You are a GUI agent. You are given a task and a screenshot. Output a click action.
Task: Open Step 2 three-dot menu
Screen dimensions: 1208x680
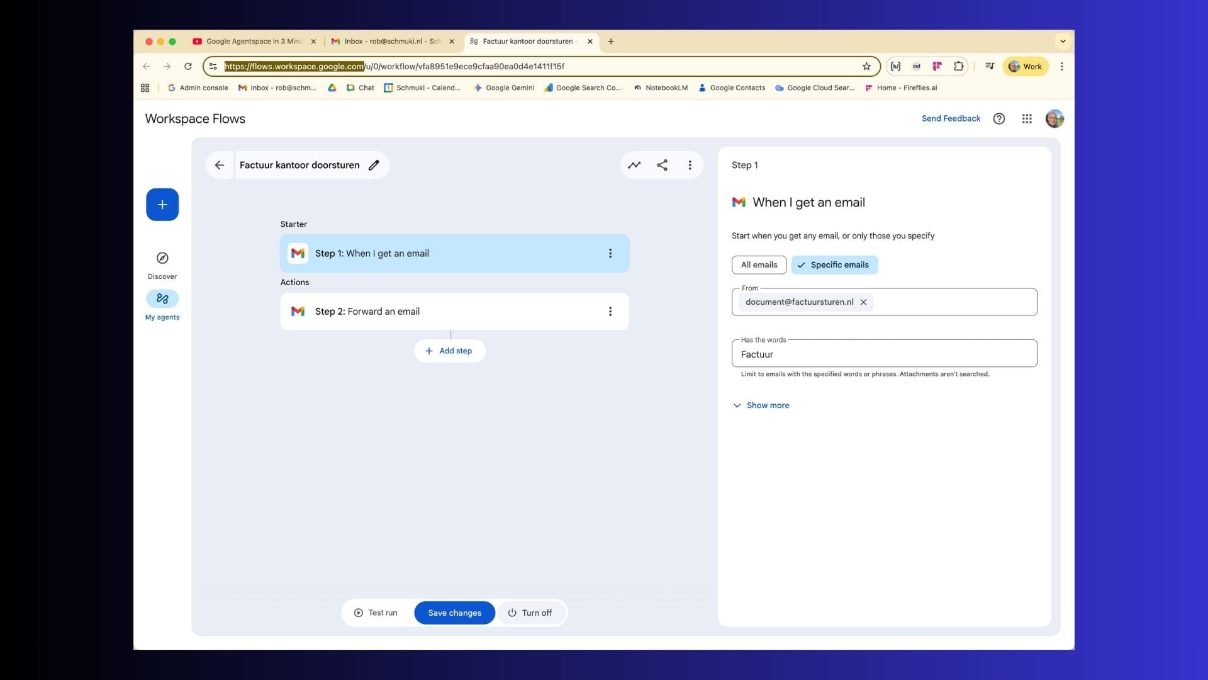click(610, 311)
